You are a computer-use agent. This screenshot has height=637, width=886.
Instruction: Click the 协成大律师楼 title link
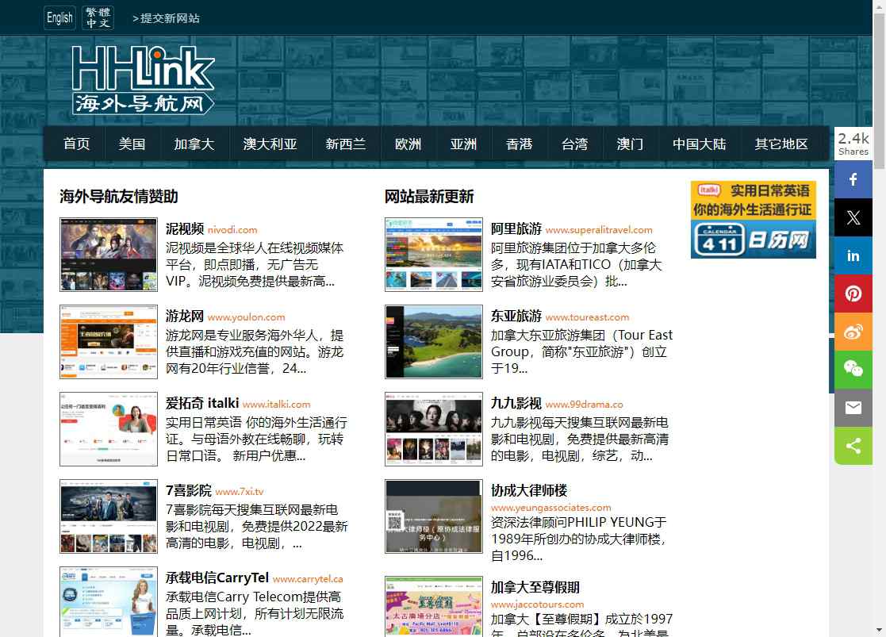click(x=529, y=490)
